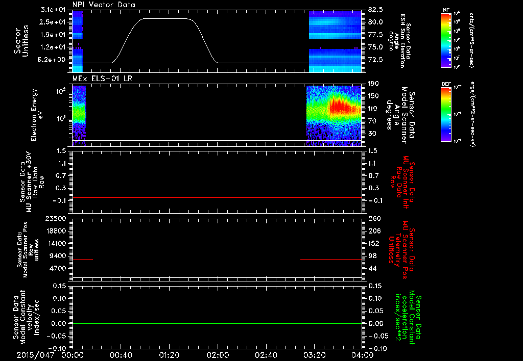This screenshot has width=523, height=361.
Task: Click the 03:20 time axis label
Action: click(x=314, y=355)
